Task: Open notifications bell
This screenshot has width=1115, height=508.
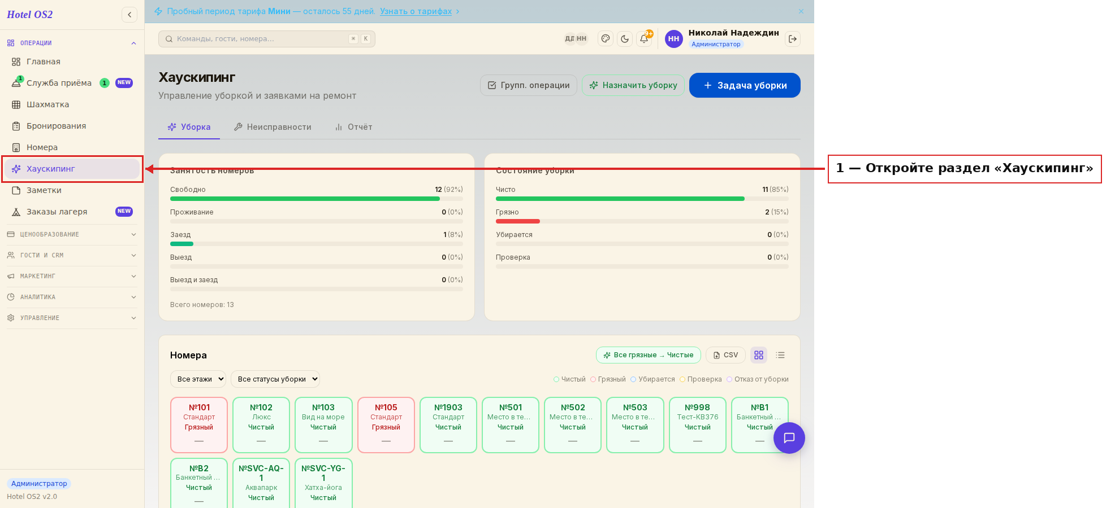Action: [644, 39]
